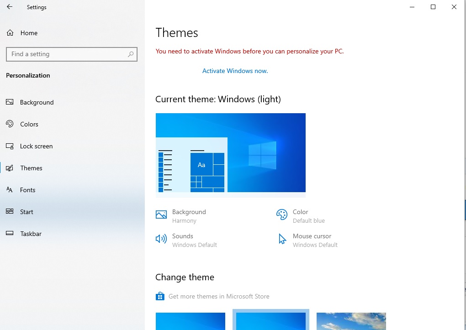Maximize the Settings window

tap(433, 7)
